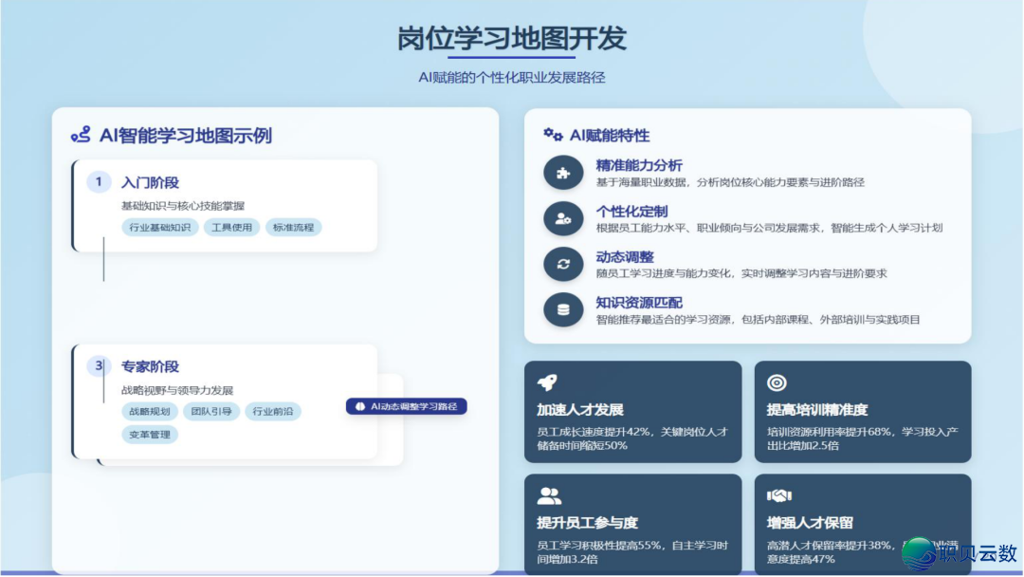The image size is (1024, 577).
Task: Click the 战略视野与领导力发展 description
Action: pos(177,390)
